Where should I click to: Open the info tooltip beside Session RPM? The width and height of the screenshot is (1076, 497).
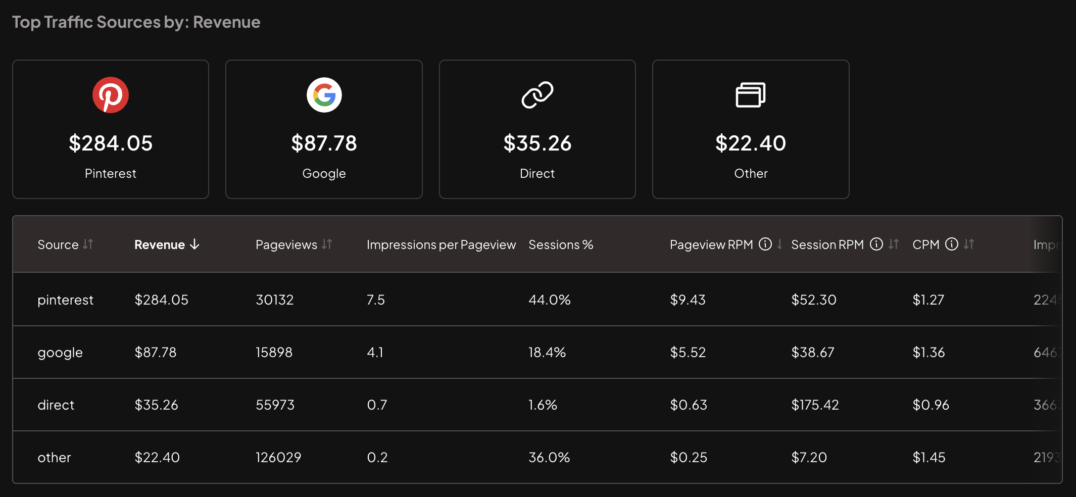point(877,244)
